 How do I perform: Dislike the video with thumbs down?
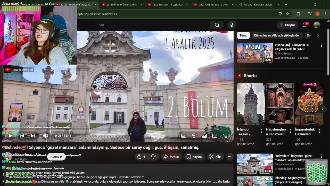tap(153, 157)
